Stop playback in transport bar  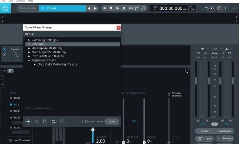(111, 8)
